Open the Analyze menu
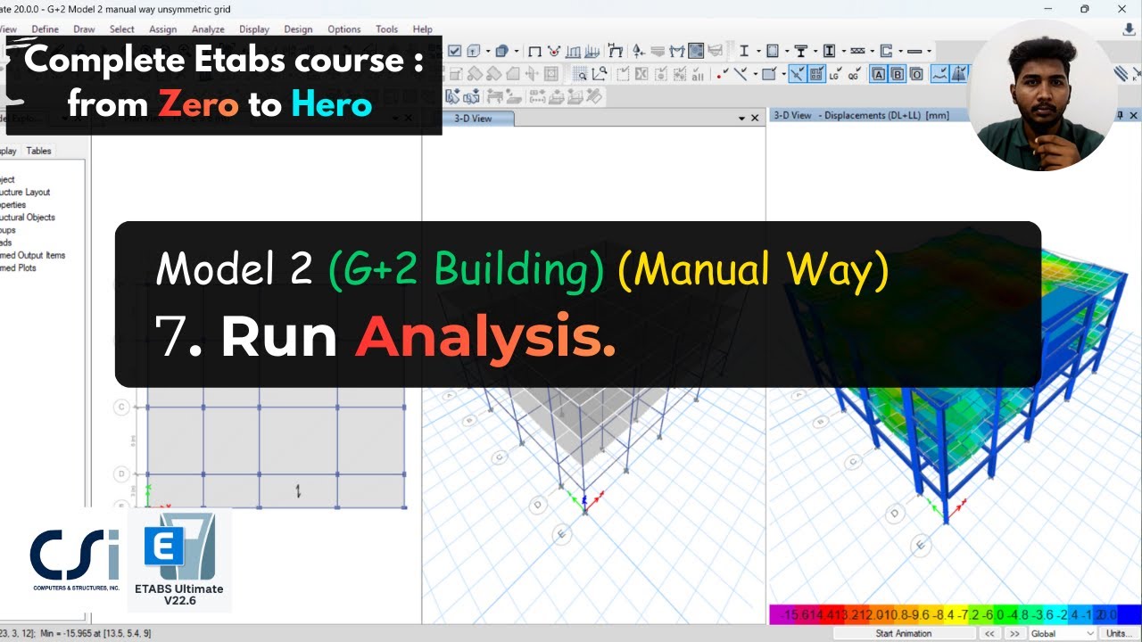The width and height of the screenshot is (1142, 642). (x=208, y=29)
